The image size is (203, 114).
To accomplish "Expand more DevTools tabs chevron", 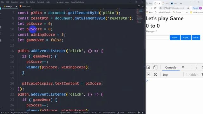I will point(183,67).
